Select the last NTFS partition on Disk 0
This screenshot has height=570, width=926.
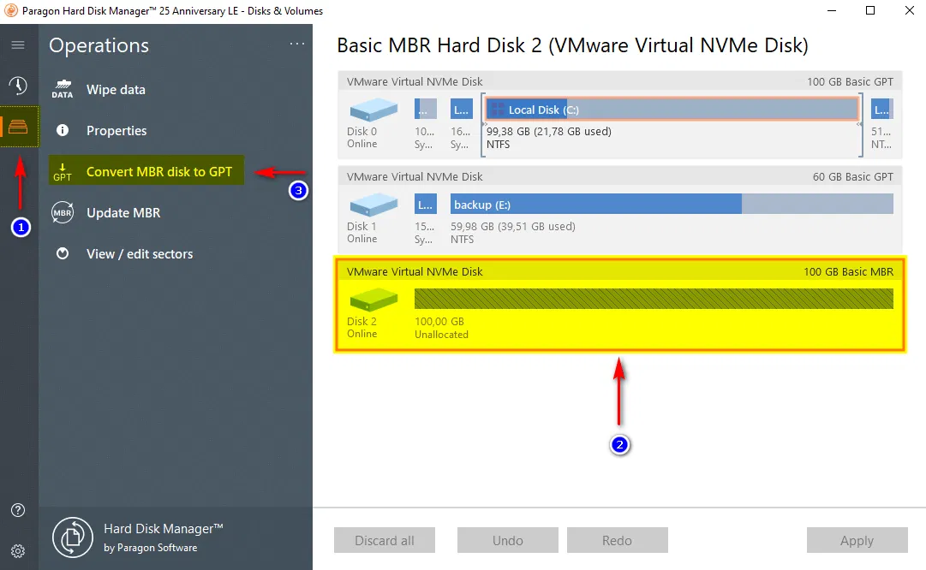tap(881, 110)
